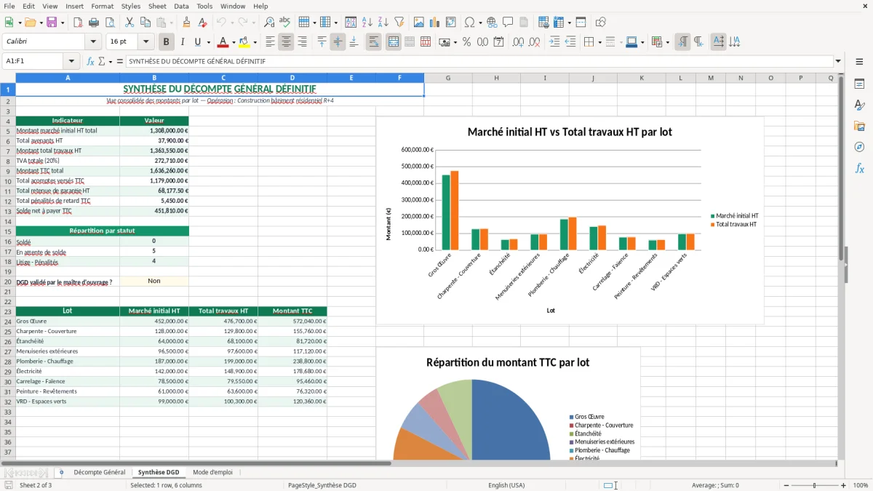Click the Sort Descending icon

(383, 23)
